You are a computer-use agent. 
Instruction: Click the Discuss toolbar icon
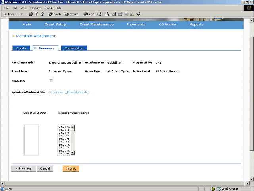[x=126, y=14]
